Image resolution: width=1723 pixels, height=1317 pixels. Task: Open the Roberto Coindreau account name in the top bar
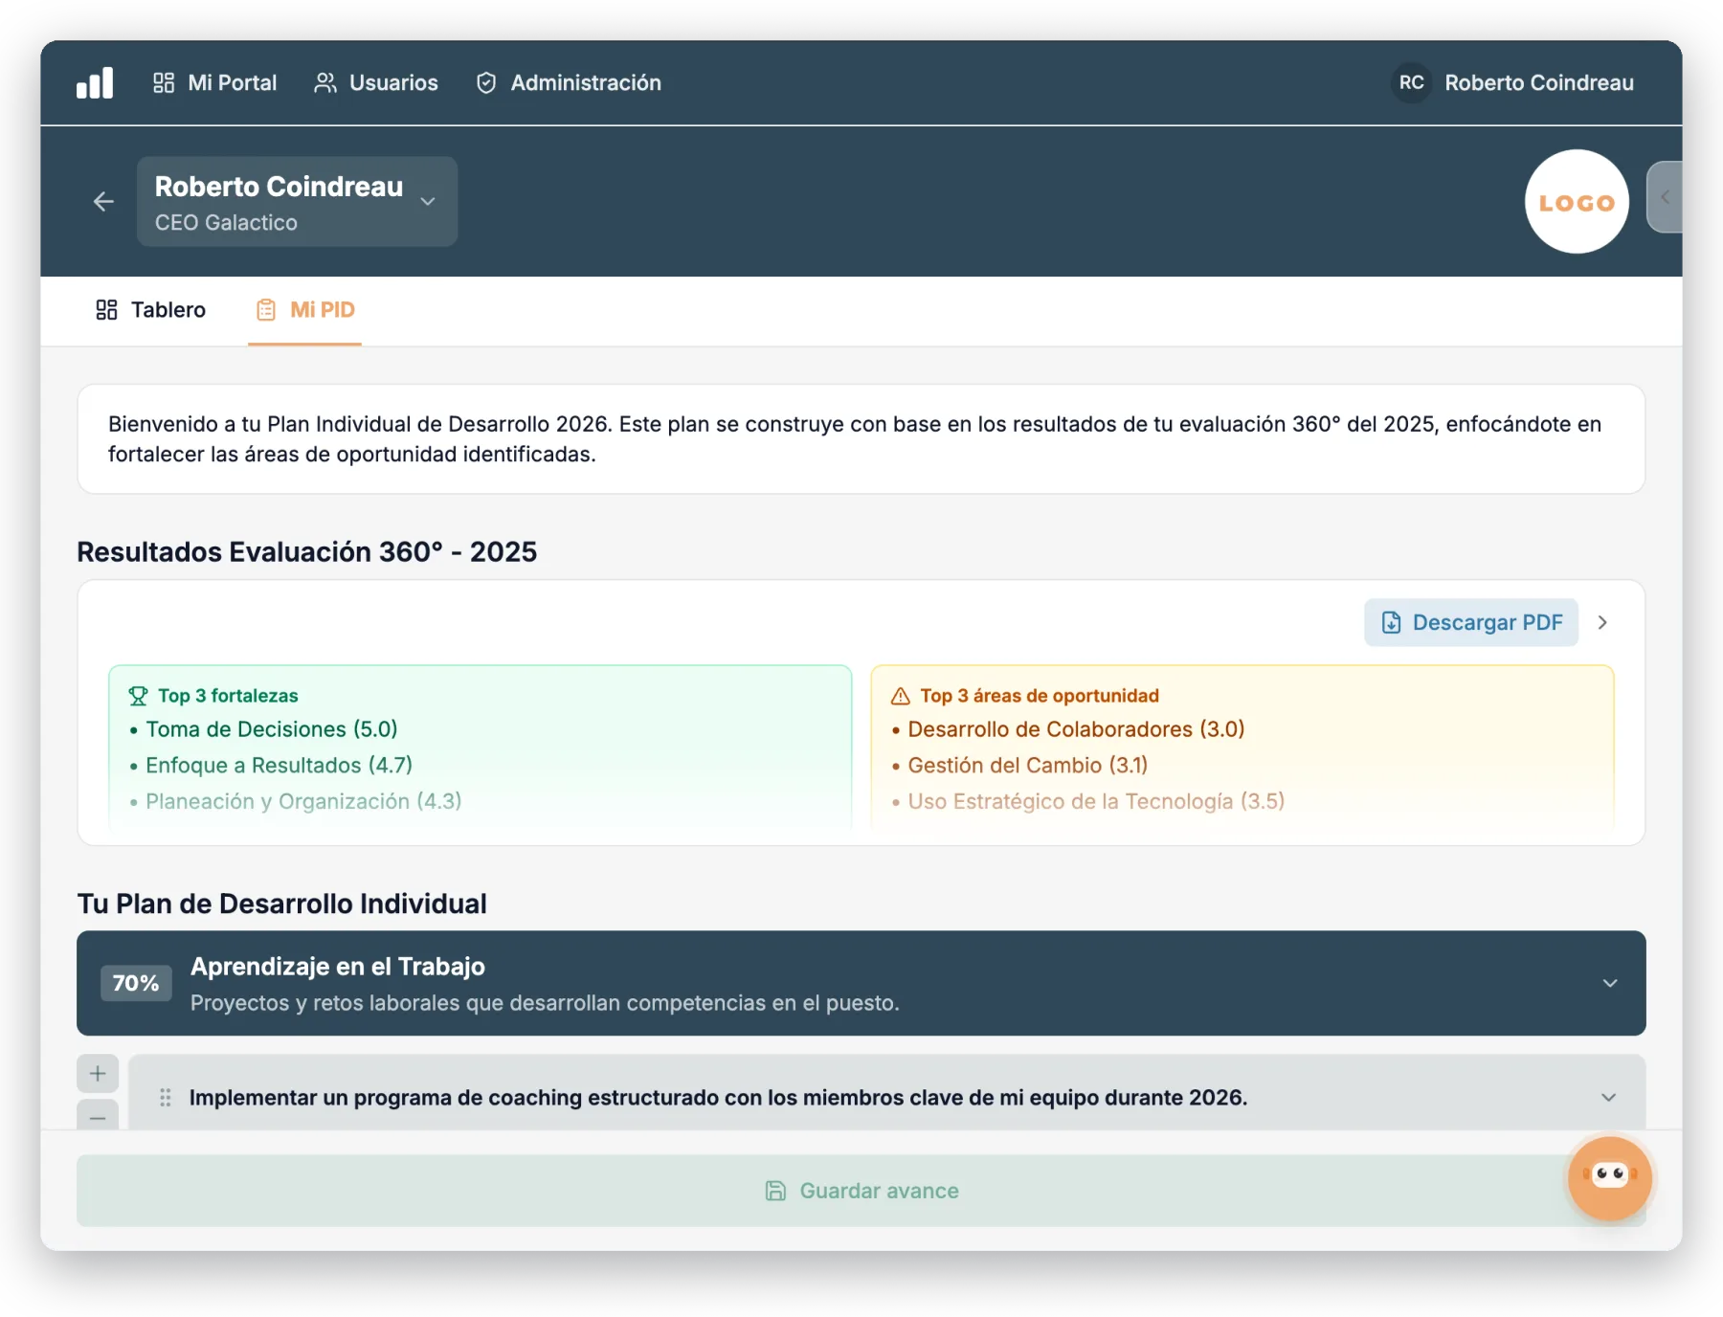[x=1538, y=83]
